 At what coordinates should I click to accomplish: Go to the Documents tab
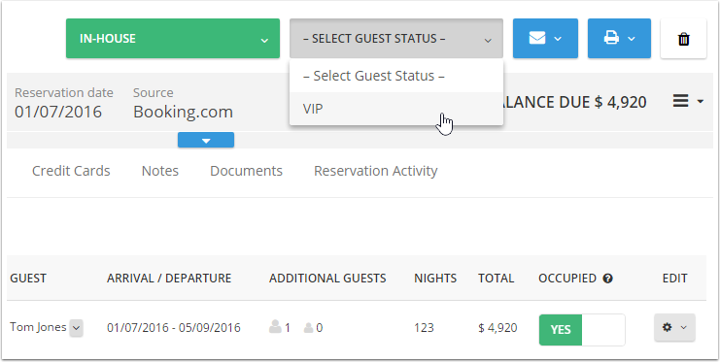[246, 171]
